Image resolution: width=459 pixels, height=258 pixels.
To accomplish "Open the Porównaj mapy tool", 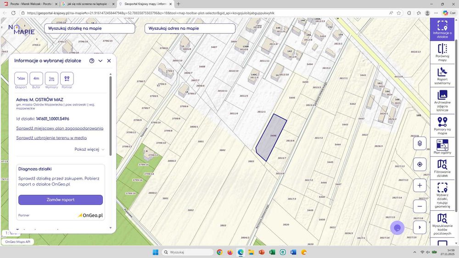I will [x=442, y=53].
